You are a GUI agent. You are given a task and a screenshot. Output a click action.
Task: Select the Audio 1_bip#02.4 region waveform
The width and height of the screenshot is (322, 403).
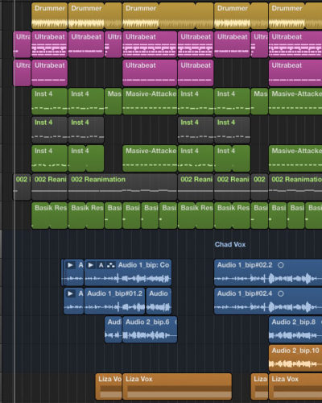click(268, 307)
